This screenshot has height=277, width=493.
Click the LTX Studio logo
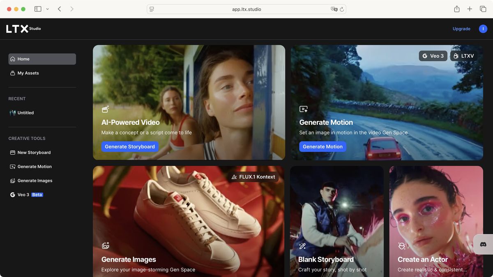point(23,29)
